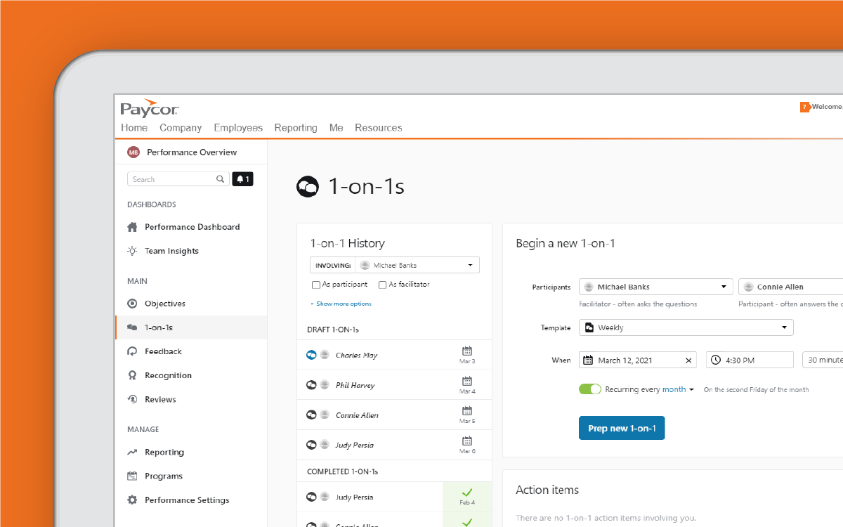Click the calendar icon in the date field
Screen dimensions: 843x527
[588, 360]
